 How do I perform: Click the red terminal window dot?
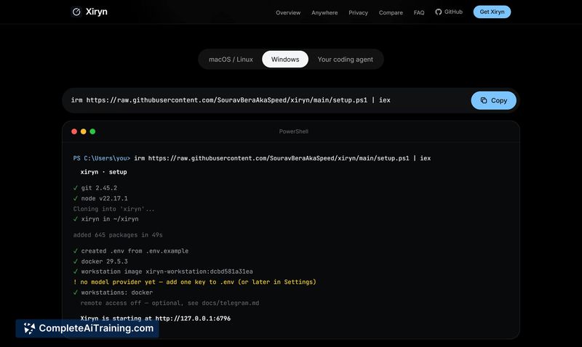tap(74, 131)
